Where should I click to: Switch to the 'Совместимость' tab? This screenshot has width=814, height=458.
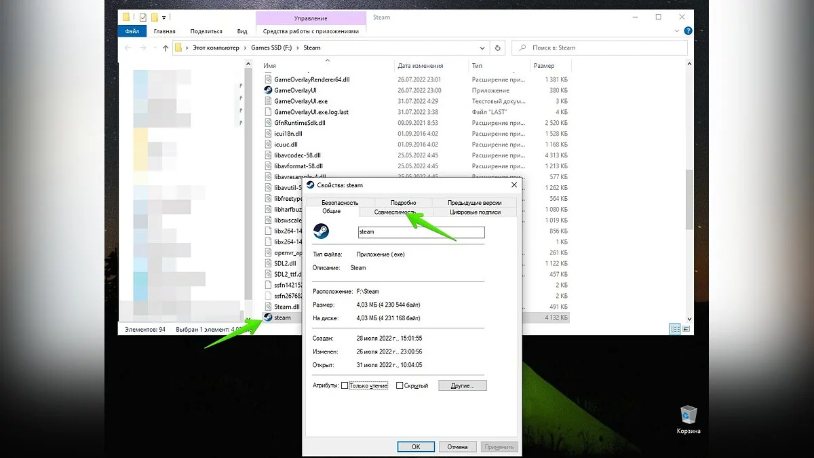394,212
